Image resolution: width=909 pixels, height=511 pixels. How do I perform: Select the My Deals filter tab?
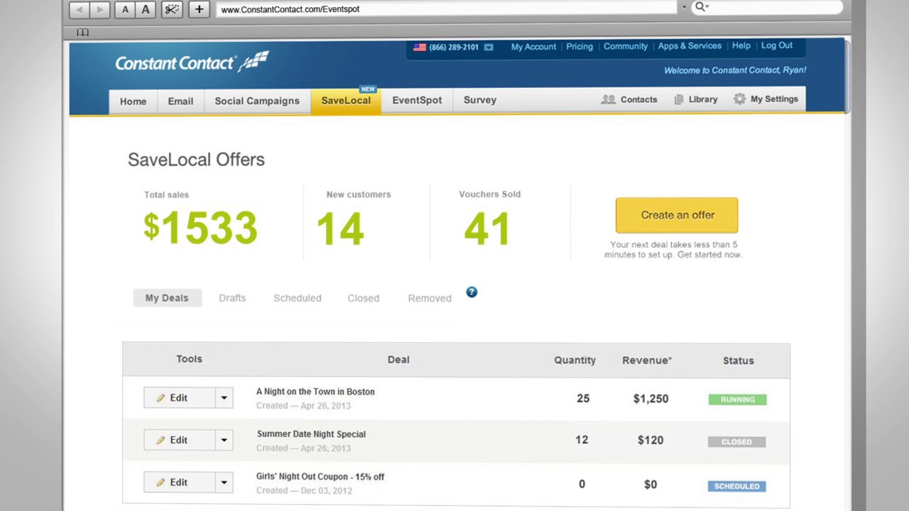coord(167,298)
